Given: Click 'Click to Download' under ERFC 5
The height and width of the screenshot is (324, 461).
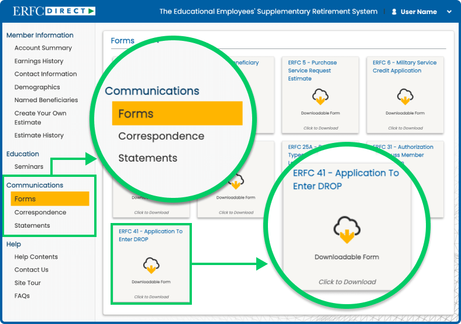Looking at the screenshot, I should (x=321, y=128).
